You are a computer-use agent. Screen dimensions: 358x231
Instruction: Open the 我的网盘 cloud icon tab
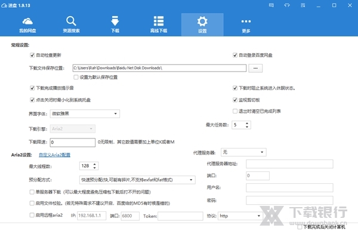click(x=27, y=24)
